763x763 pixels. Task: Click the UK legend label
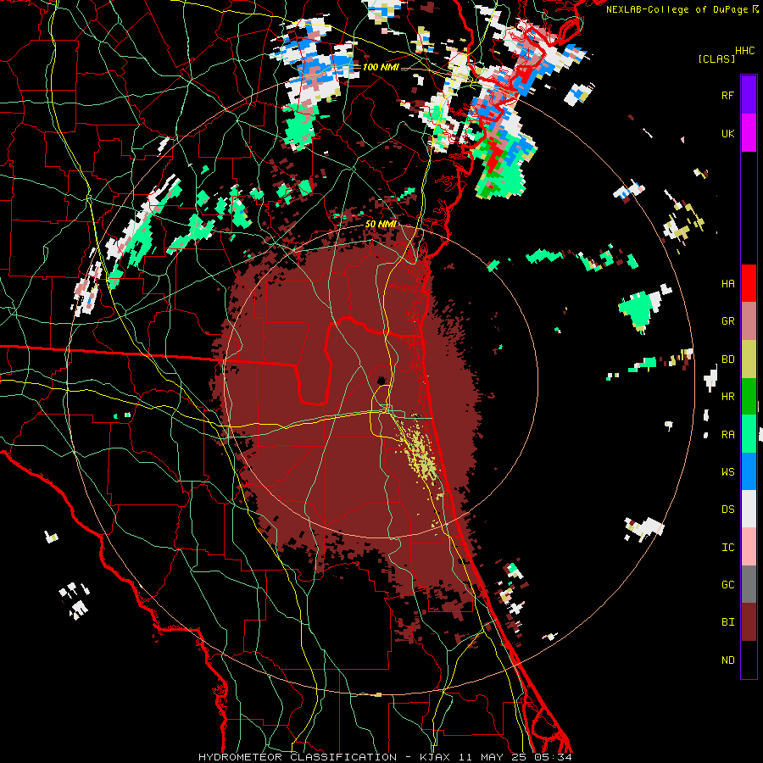[x=727, y=133]
